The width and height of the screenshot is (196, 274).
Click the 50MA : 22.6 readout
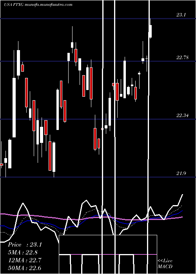(x=25, y=268)
